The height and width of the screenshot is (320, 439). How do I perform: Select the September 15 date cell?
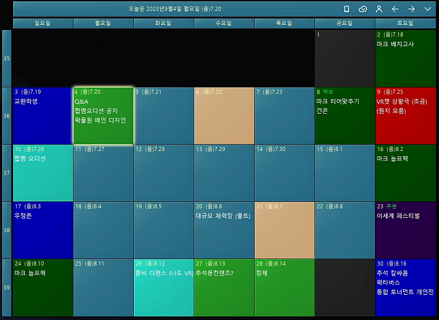coord(345,173)
